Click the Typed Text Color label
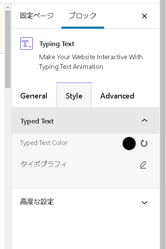 (x=44, y=143)
